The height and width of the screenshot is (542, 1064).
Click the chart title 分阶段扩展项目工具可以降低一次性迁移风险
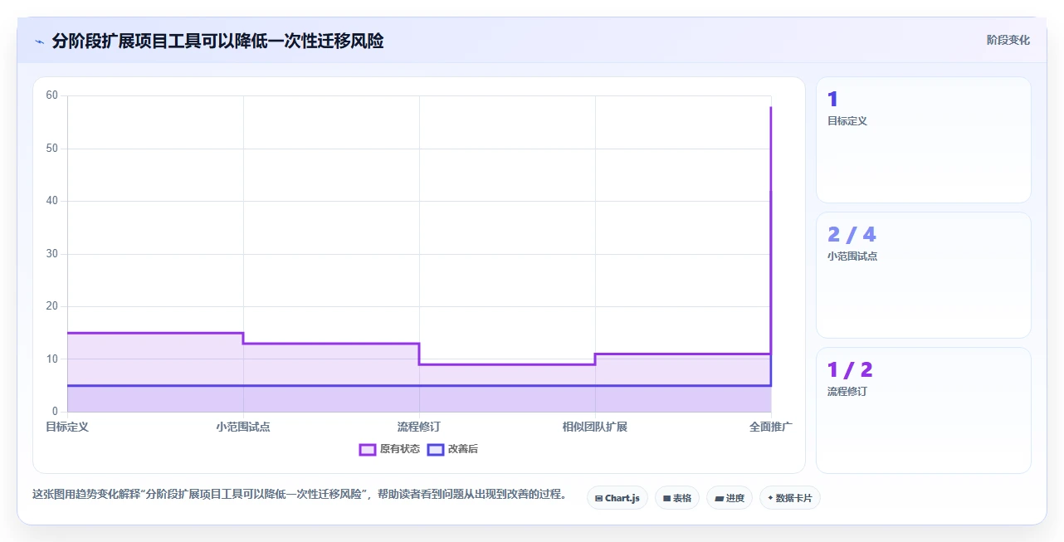217,41
